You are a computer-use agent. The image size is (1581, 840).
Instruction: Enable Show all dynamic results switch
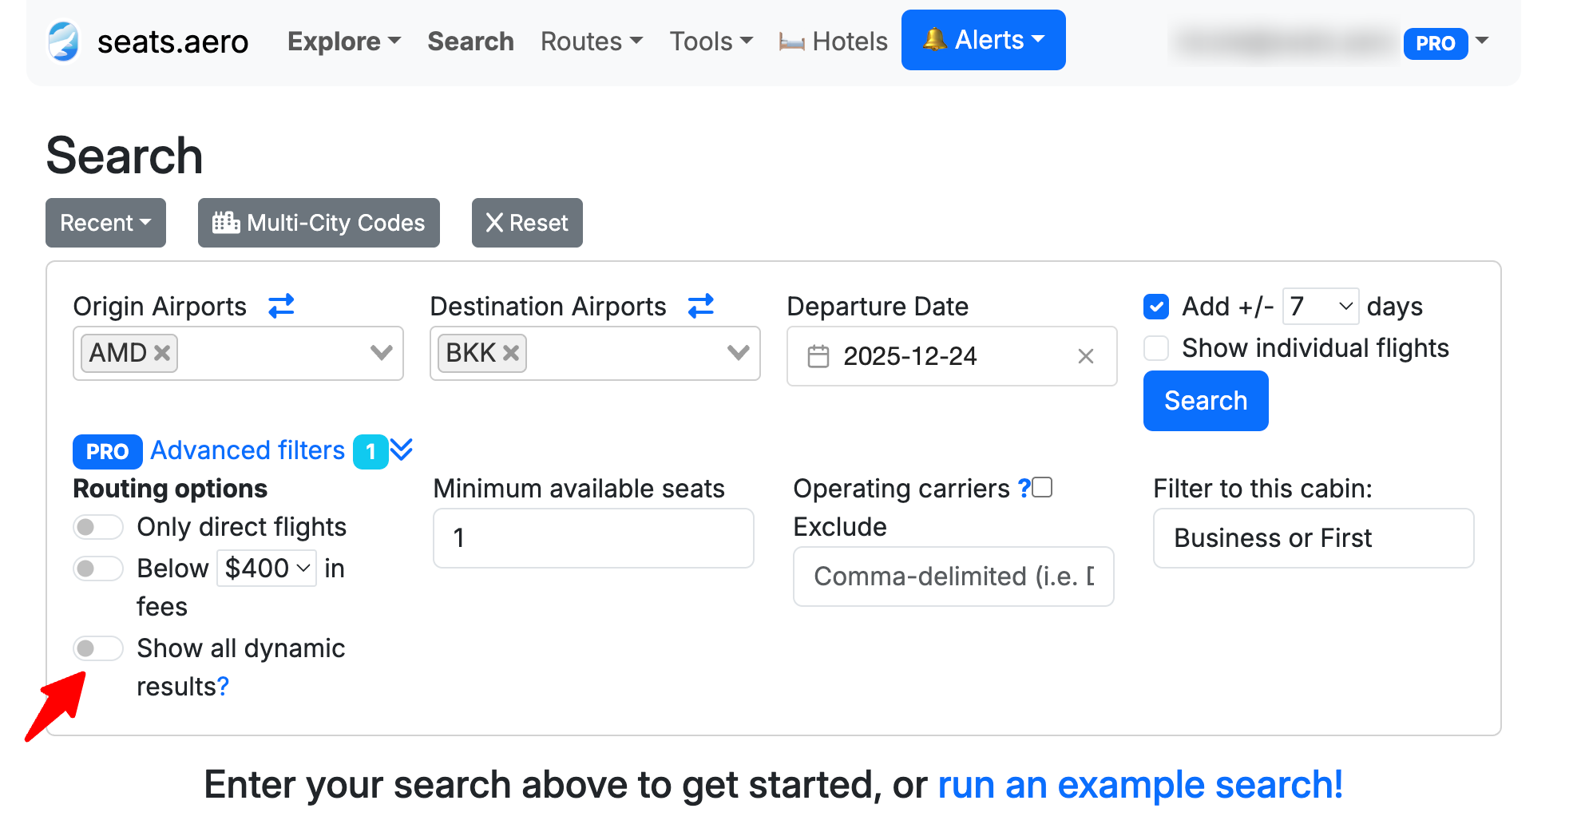click(x=97, y=648)
